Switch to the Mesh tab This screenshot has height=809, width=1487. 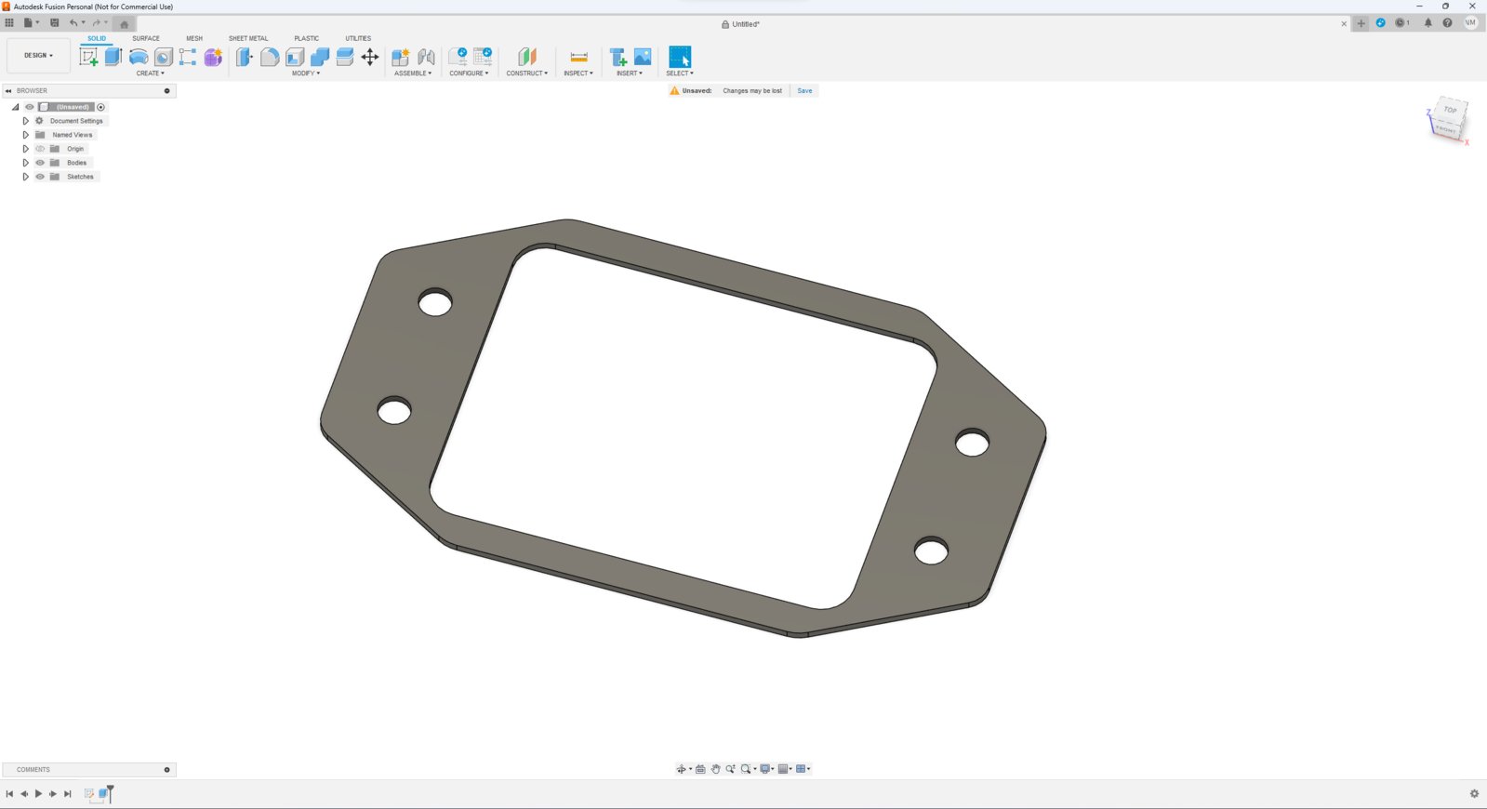point(194,38)
